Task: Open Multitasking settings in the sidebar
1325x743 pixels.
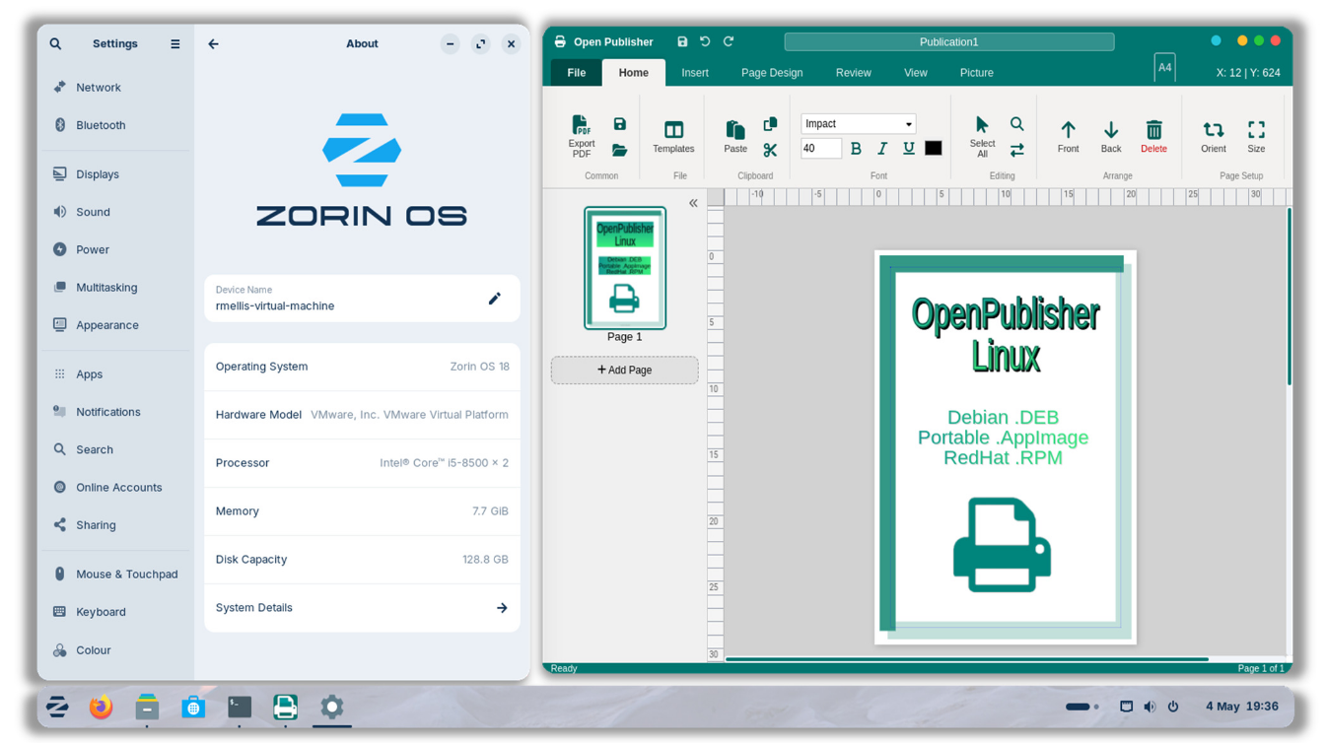Action: tap(115, 288)
